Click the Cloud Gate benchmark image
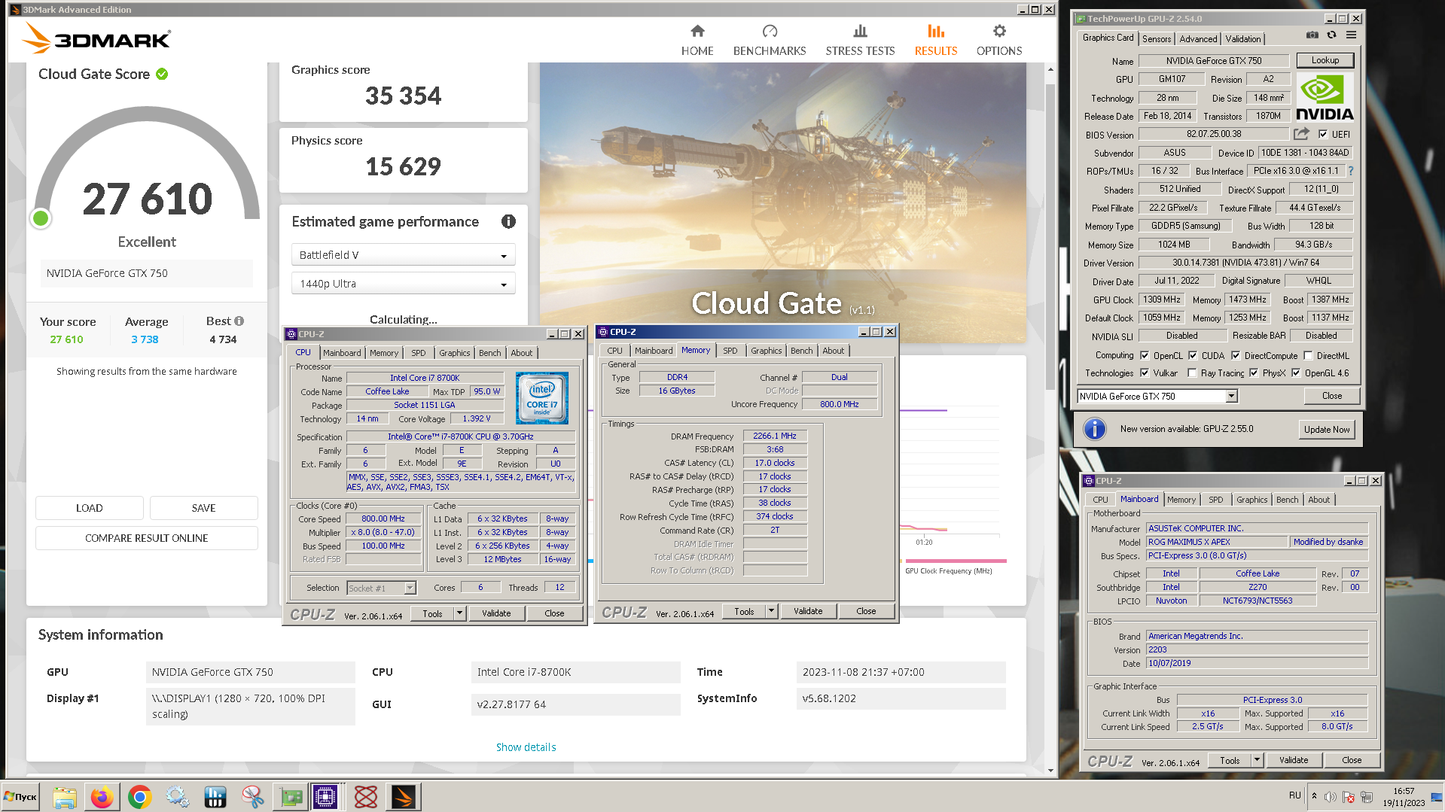The image size is (1445, 812). point(782,202)
